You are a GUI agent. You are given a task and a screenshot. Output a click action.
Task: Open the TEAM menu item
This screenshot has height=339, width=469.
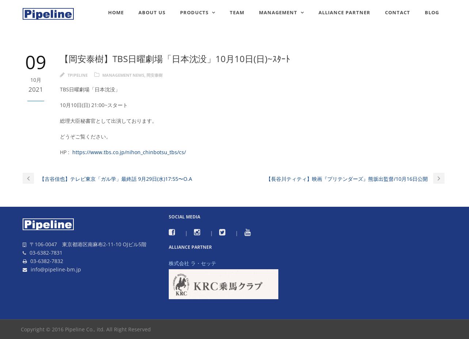237,12
